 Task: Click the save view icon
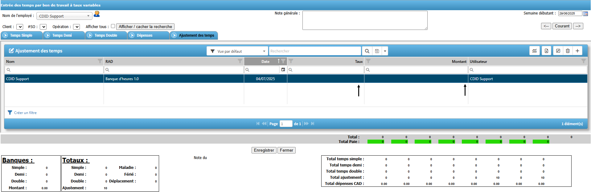coord(377,51)
